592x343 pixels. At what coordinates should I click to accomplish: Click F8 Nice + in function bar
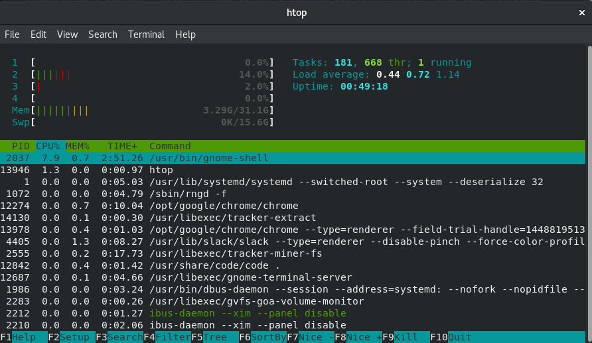(358, 337)
